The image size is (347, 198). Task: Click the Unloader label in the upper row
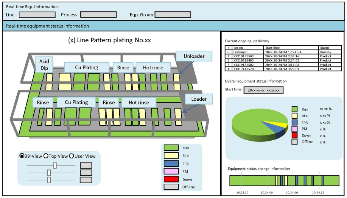(194, 56)
